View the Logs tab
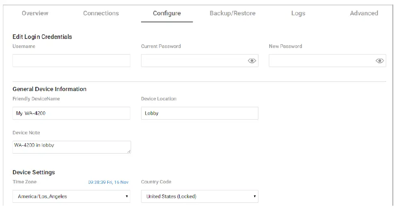Image resolution: width=397 pixels, height=214 pixels. [298, 13]
